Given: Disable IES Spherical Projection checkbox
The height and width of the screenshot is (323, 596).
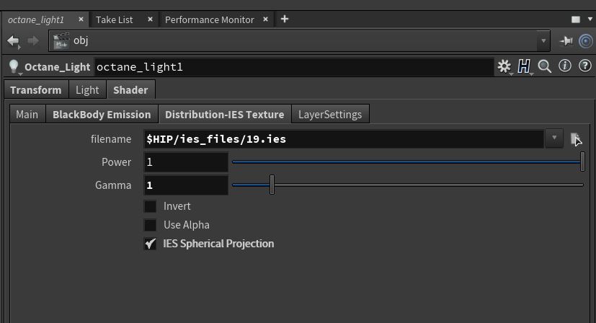Looking at the screenshot, I should 150,244.
